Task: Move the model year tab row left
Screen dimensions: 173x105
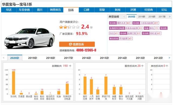Action: coord(4,58)
